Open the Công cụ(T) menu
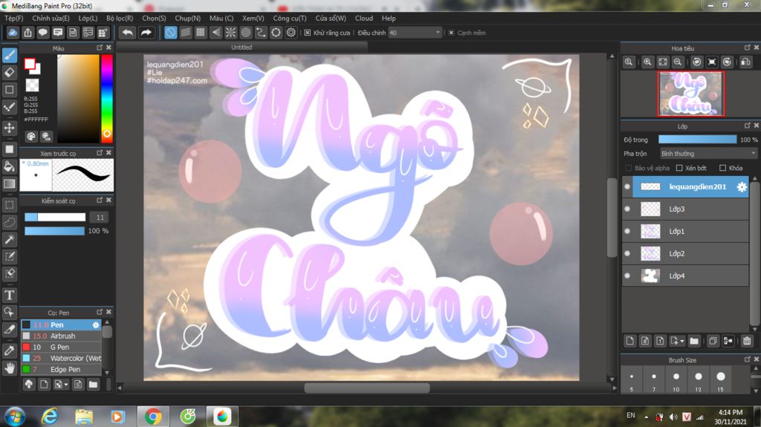 tap(290, 18)
